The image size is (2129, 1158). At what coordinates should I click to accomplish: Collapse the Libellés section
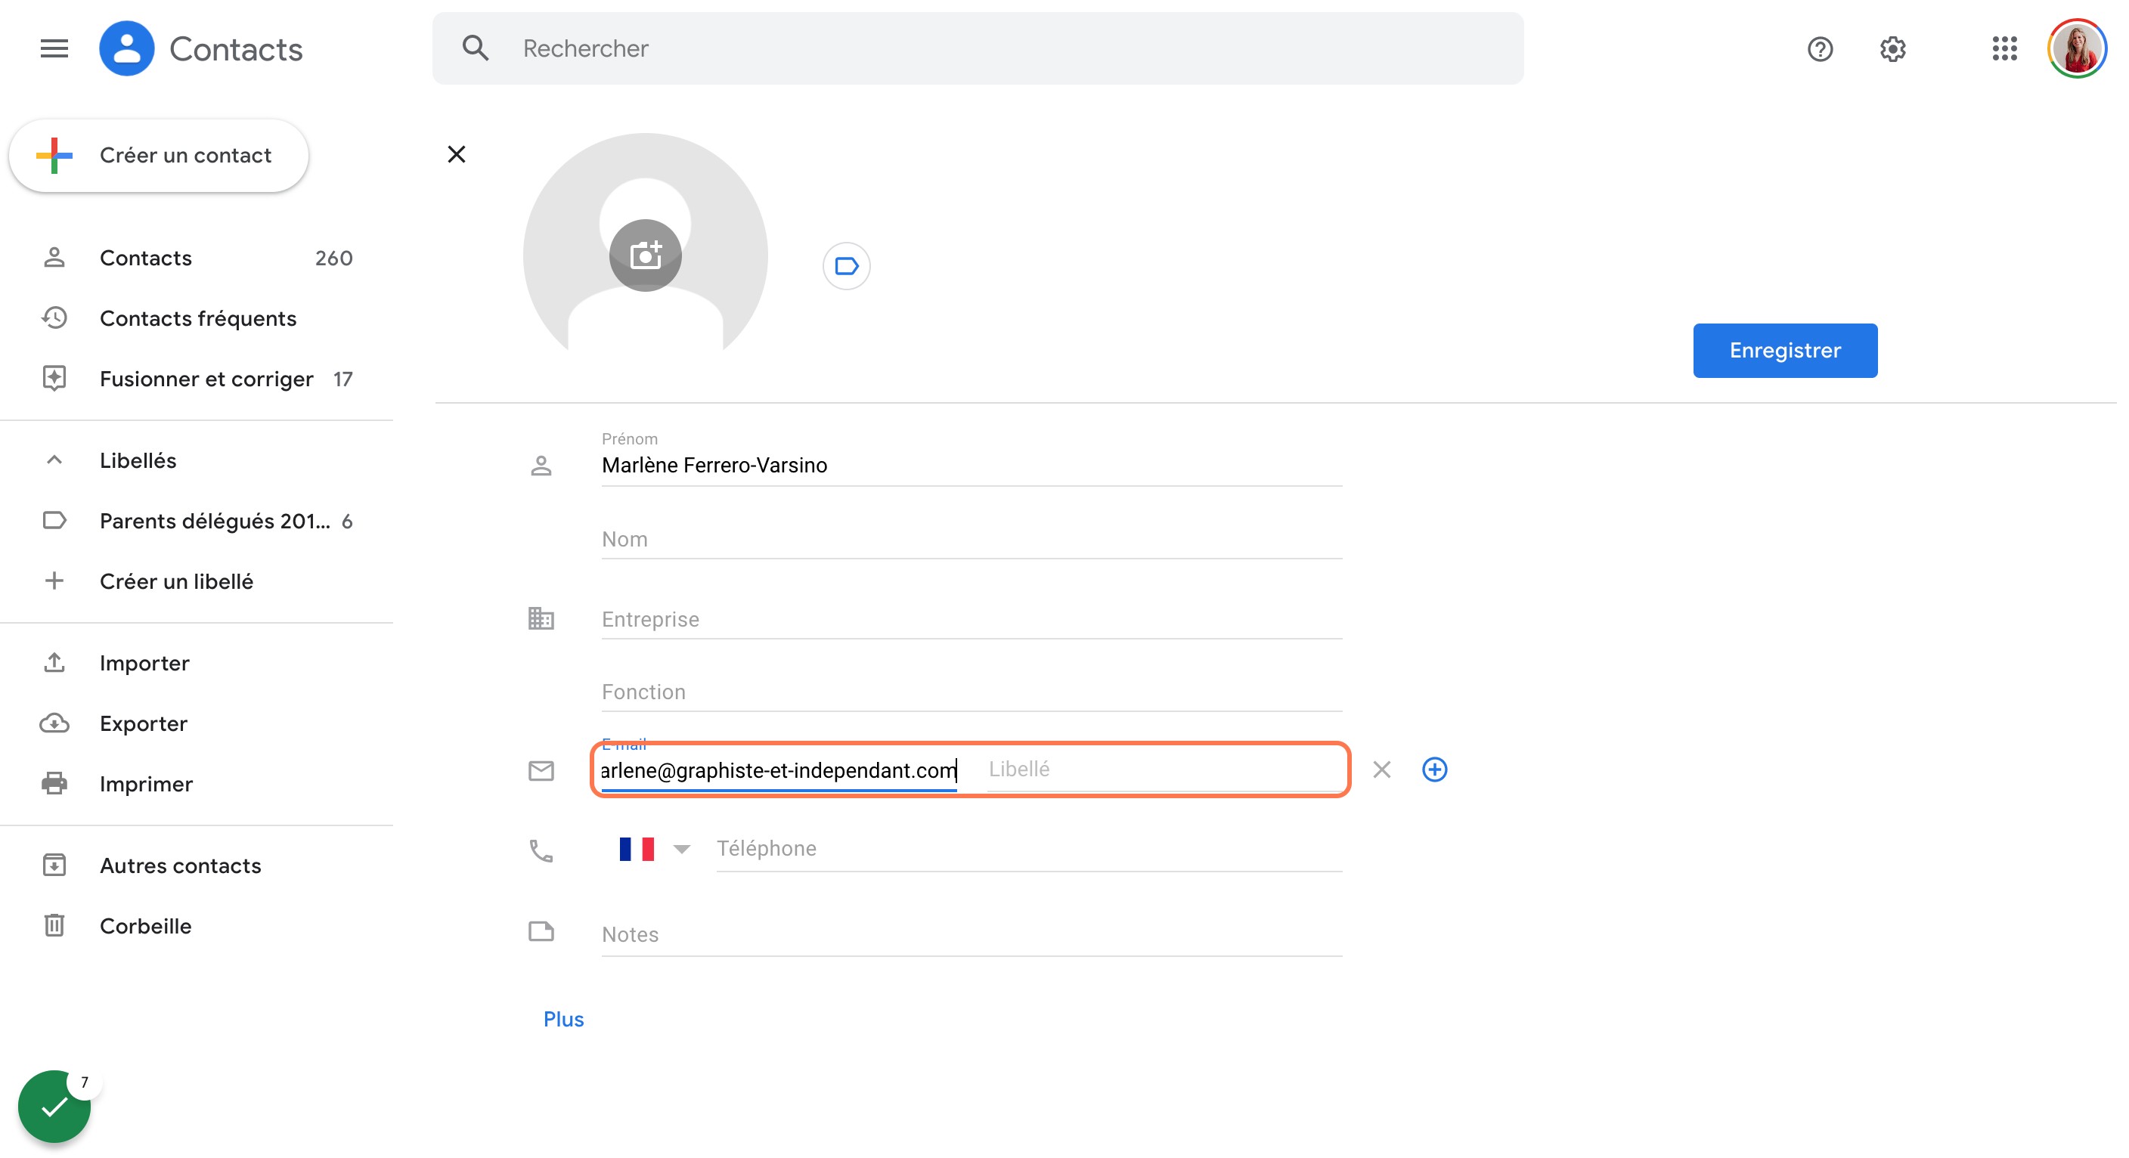point(54,460)
